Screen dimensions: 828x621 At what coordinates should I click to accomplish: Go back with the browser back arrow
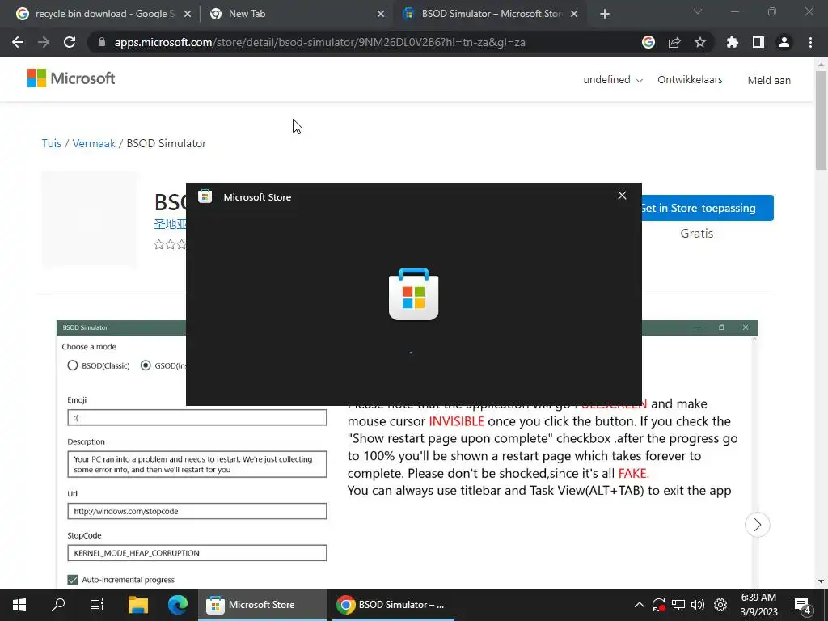(x=18, y=42)
